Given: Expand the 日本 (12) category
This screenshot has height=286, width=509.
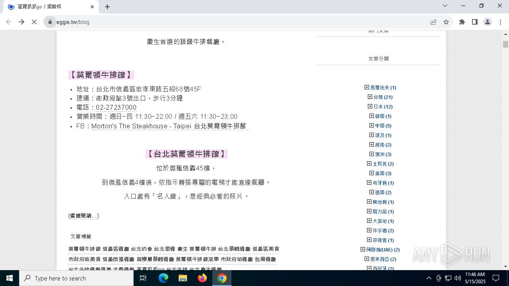Looking at the screenshot, I should [370, 106].
